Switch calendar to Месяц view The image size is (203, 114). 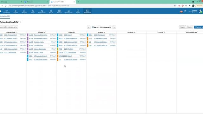click(x=189, y=27)
